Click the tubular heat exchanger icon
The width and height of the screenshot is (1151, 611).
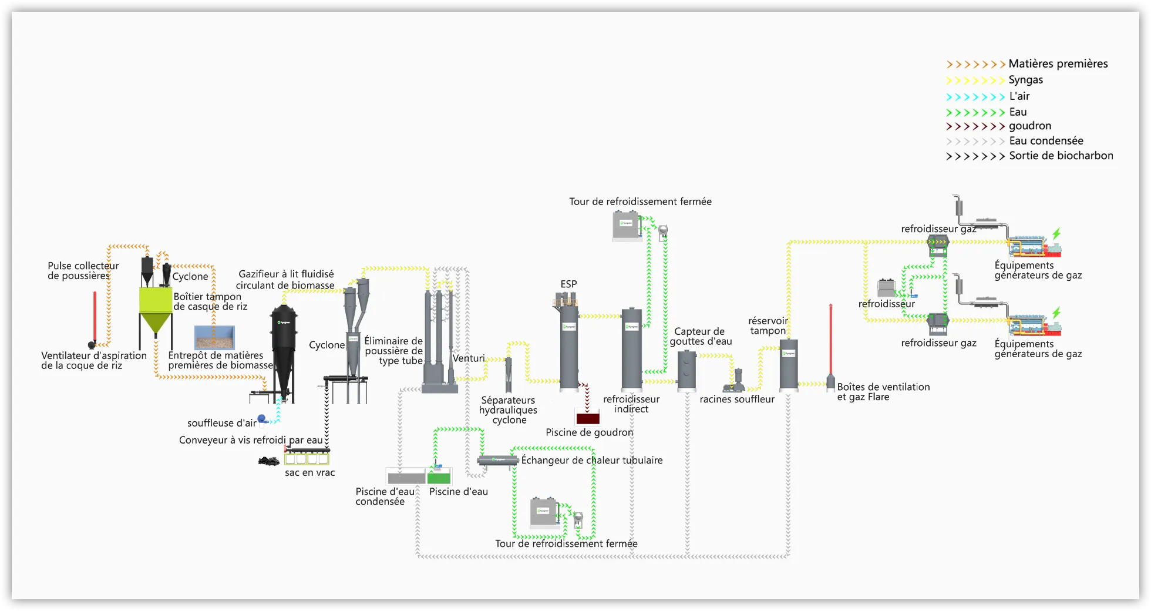(497, 461)
